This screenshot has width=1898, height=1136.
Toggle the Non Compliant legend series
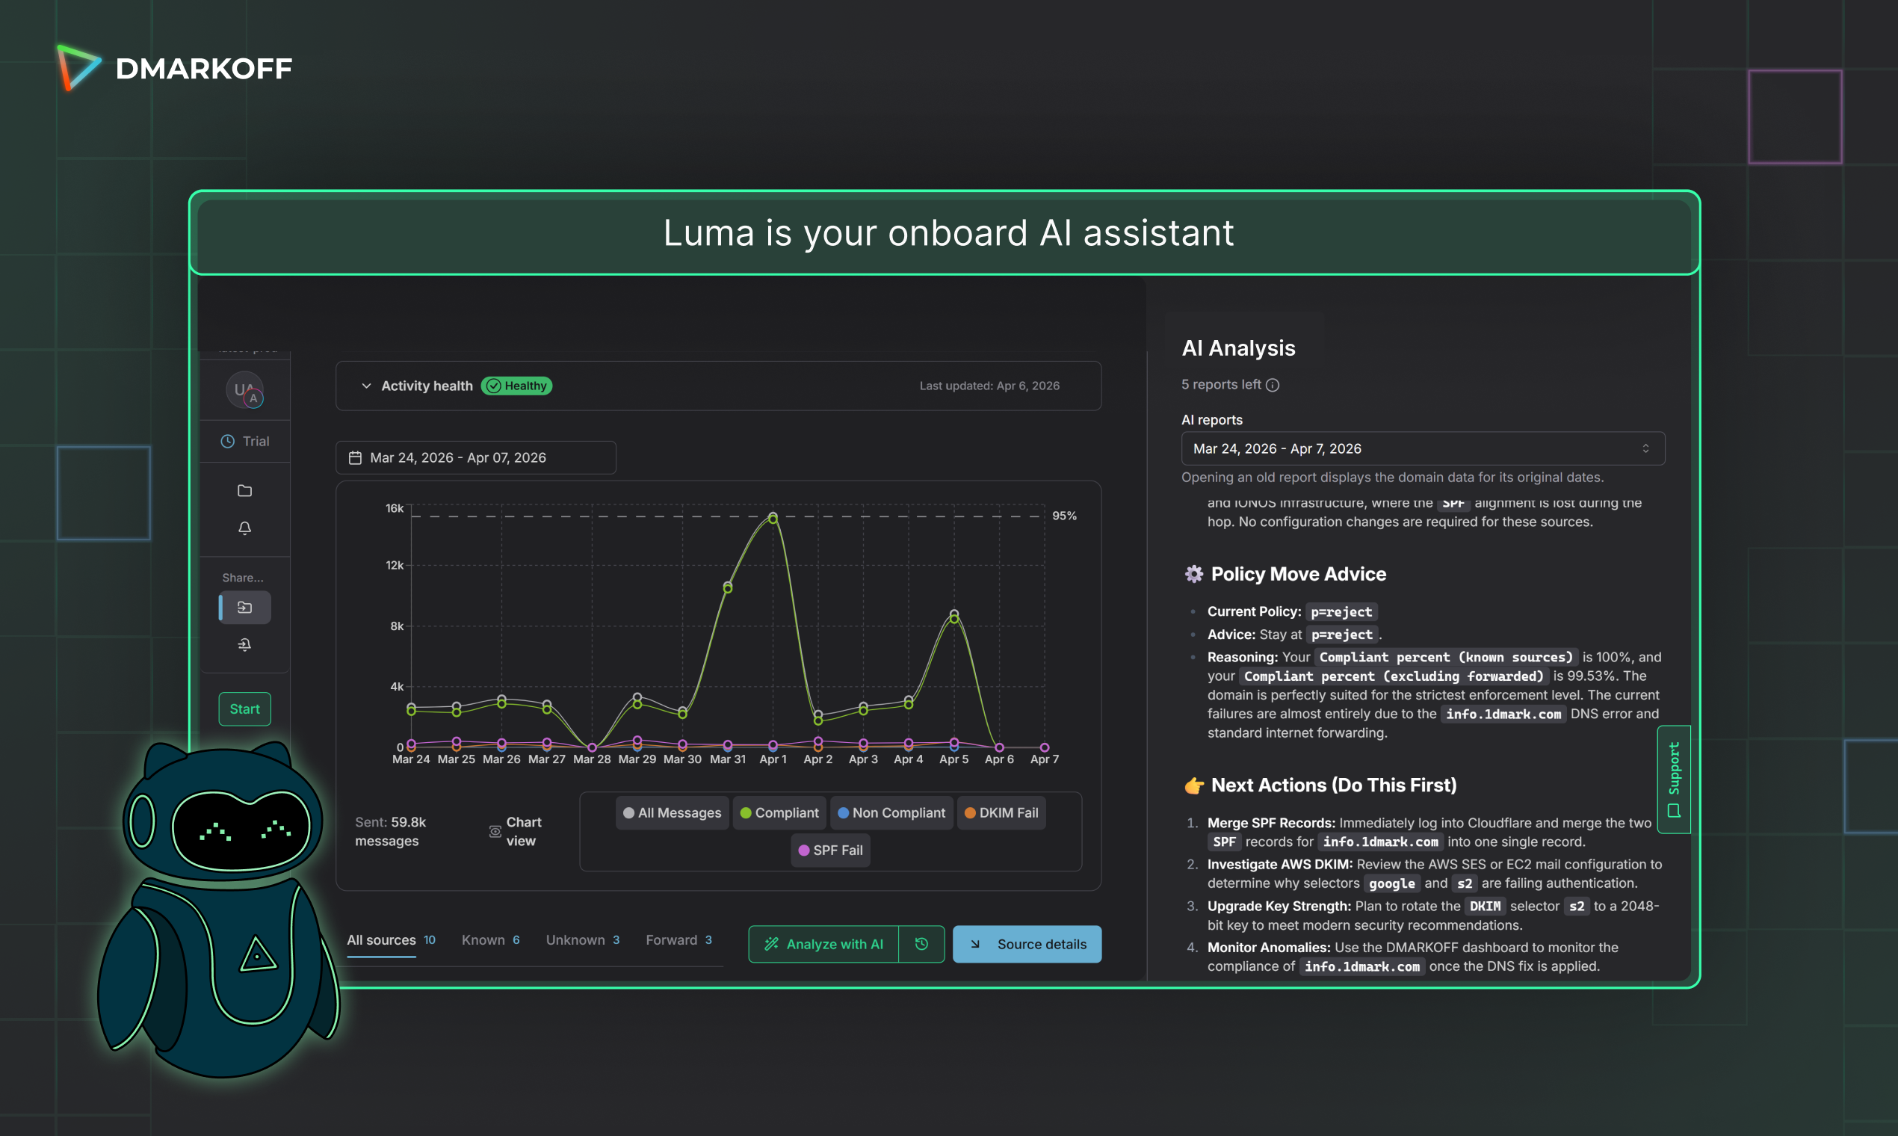(891, 813)
